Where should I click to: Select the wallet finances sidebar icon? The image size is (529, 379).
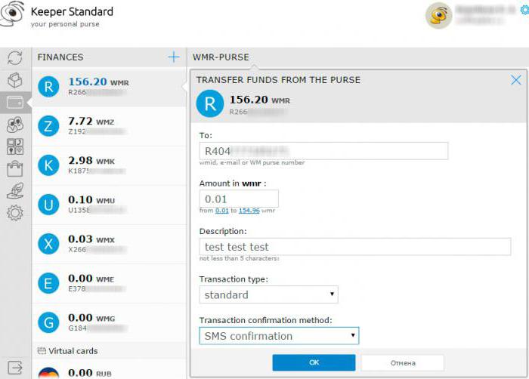[x=15, y=102]
